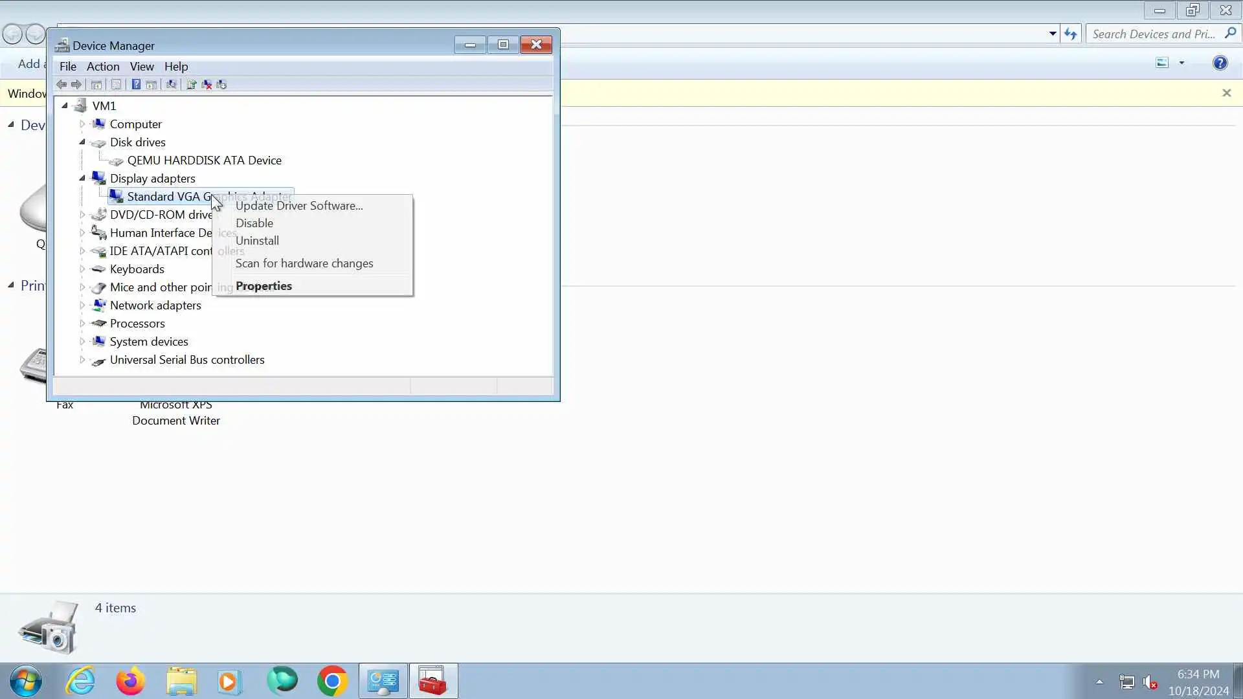Viewport: 1243px width, 699px height.
Task: Click the Help toolbar icon in Device Manager
Action: tap(136, 85)
